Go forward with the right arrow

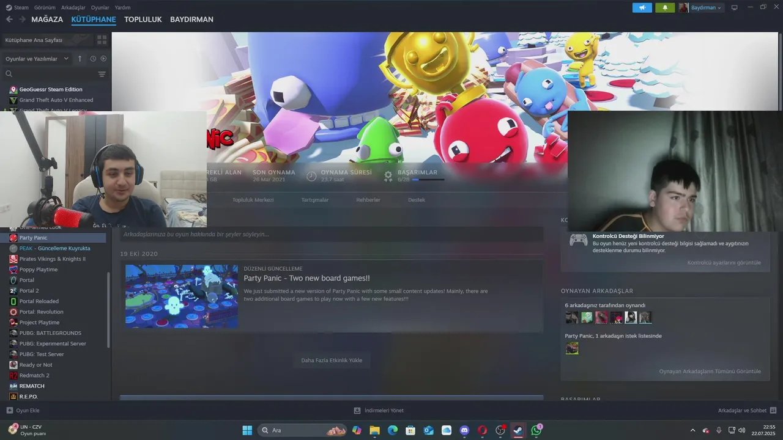coord(23,20)
